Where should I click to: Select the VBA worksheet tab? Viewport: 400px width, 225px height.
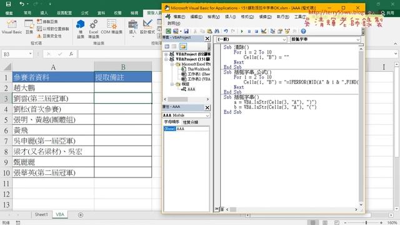[60, 214]
